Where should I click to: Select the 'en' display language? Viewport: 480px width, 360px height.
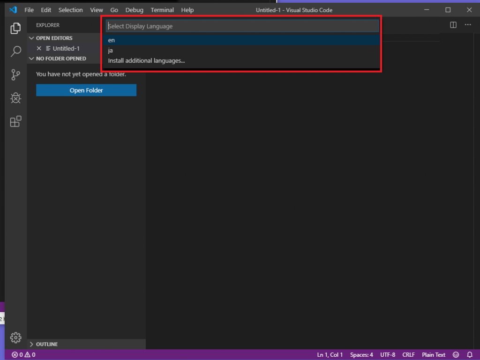(x=241, y=40)
